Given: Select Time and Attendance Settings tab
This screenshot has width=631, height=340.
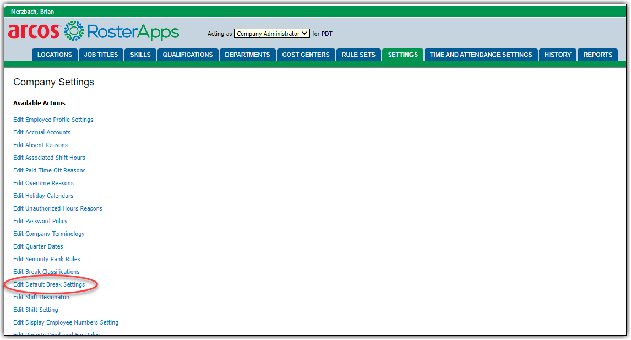Looking at the screenshot, I should point(481,55).
